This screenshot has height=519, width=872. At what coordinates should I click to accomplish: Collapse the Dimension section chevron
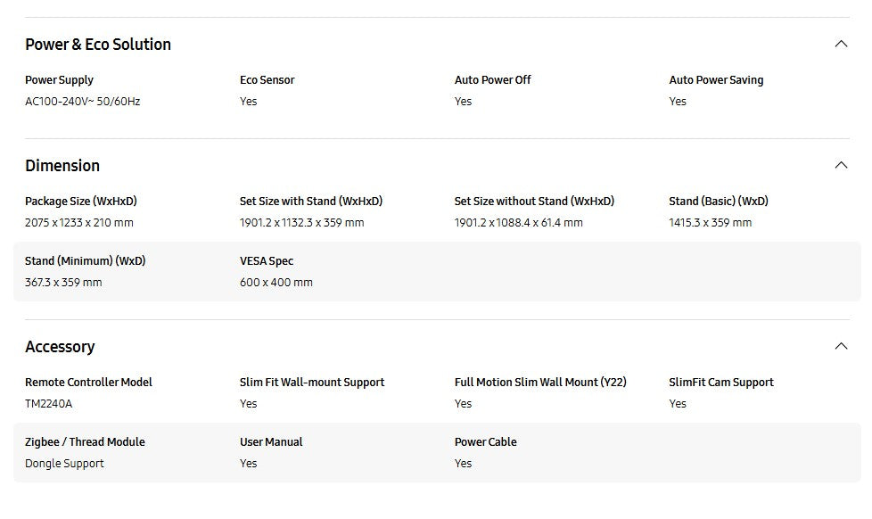click(841, 165)
